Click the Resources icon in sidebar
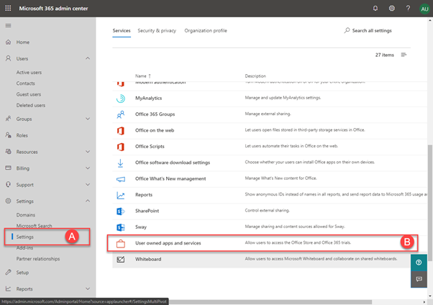This screenshot has height=305, width=433. pos(9,151)
